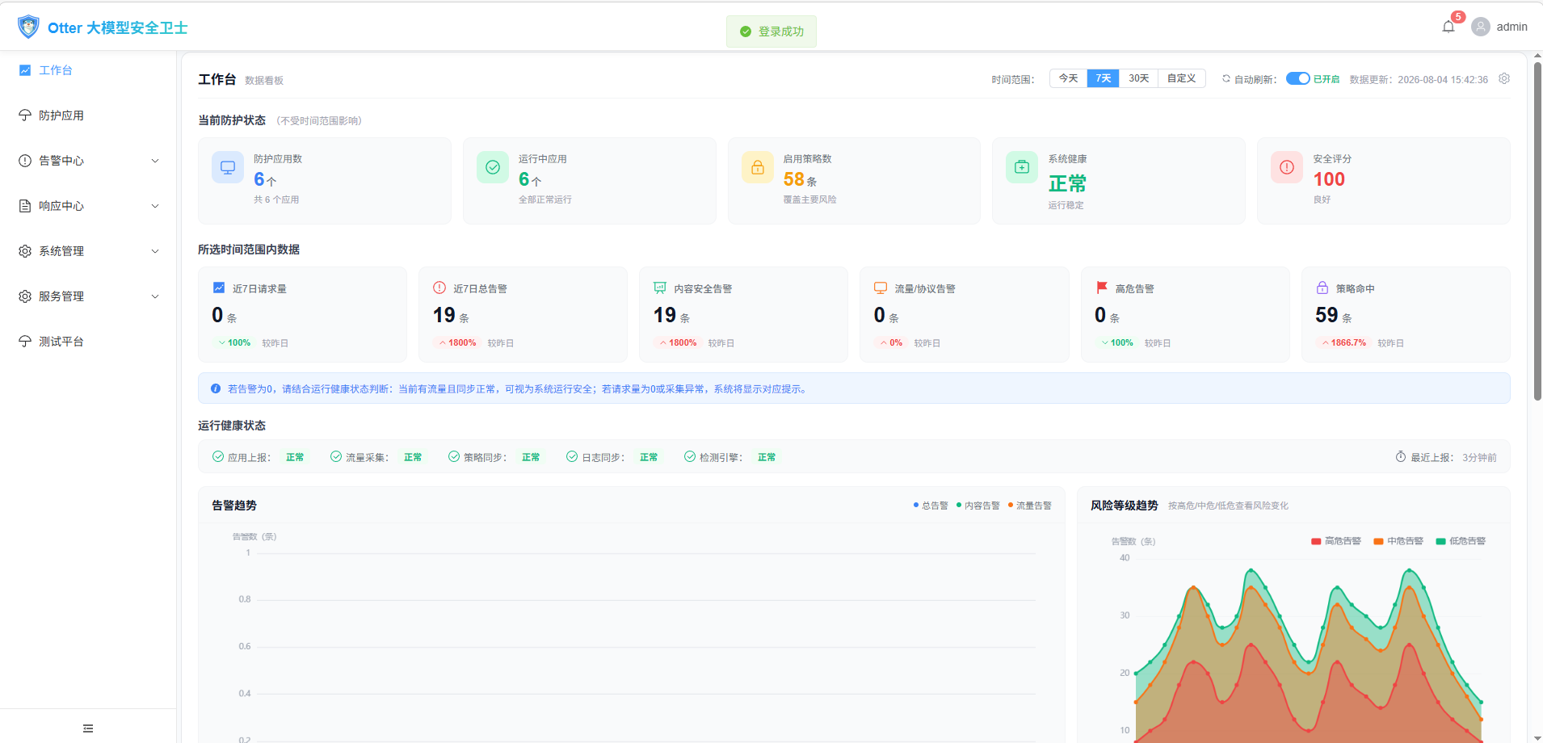Click the 应用上报 正常 status tag

pyautogui.click(x=295, y=457)
